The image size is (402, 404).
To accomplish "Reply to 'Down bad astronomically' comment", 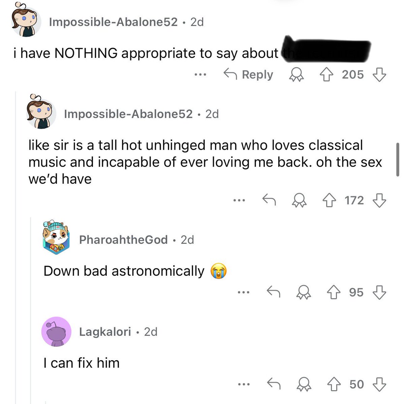I will (x=273, y=292).
